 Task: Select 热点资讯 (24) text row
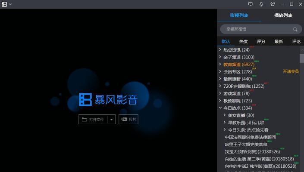(x=236, y=50)
